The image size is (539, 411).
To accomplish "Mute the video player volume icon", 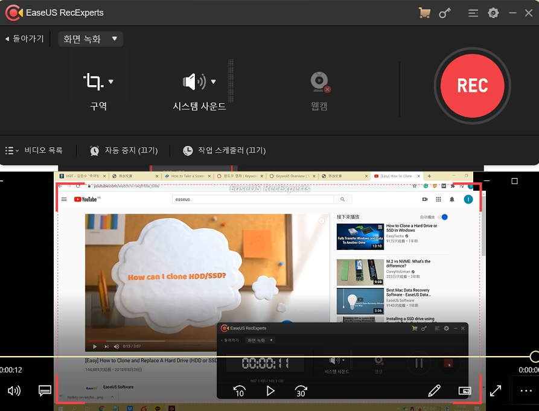I will tap(14, 390).
